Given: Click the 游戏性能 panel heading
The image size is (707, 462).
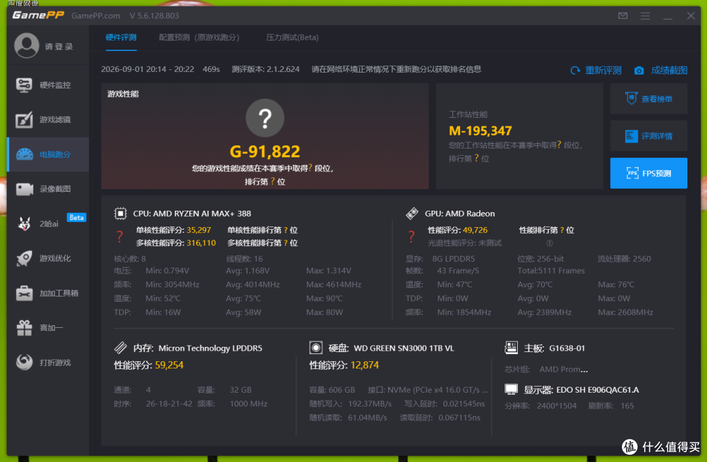Looking at the screenshot, I should point(123,94).
